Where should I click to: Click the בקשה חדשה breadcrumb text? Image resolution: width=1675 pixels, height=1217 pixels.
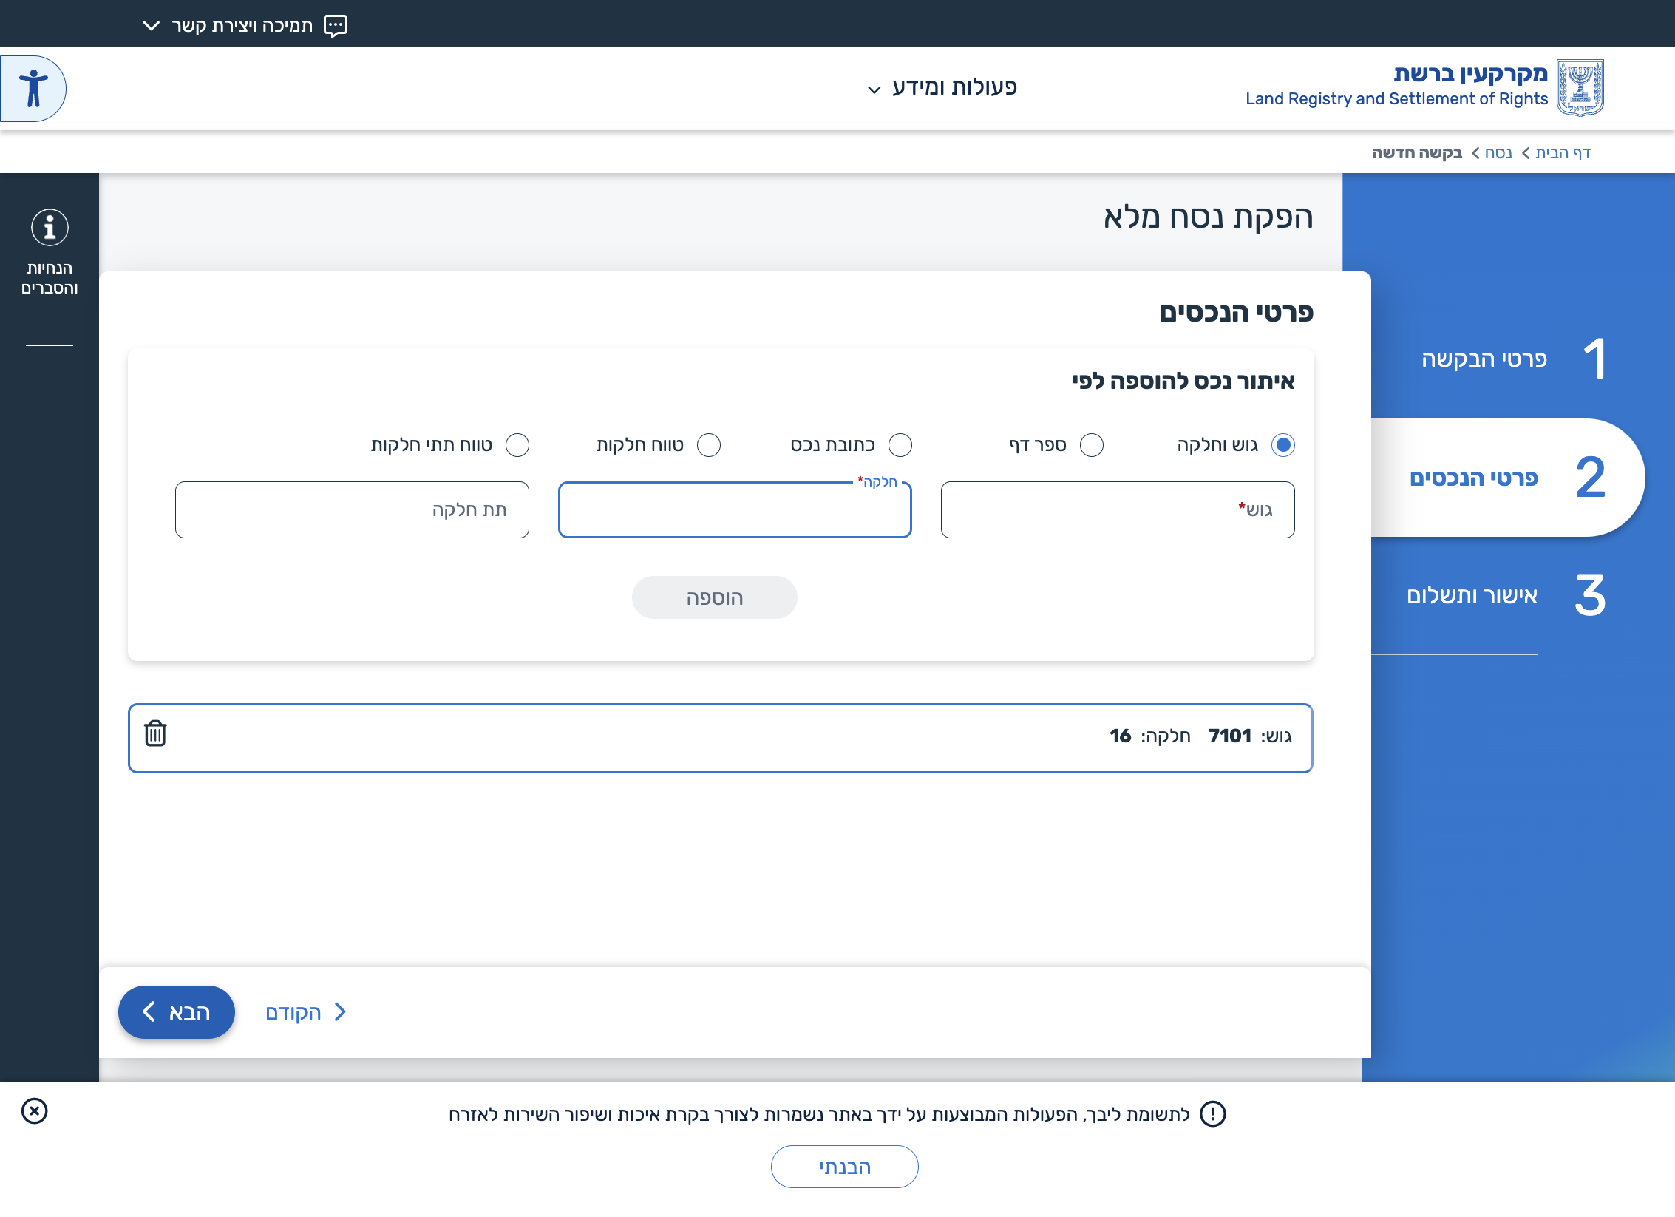pyautogui.click(x=1417, y=152)
